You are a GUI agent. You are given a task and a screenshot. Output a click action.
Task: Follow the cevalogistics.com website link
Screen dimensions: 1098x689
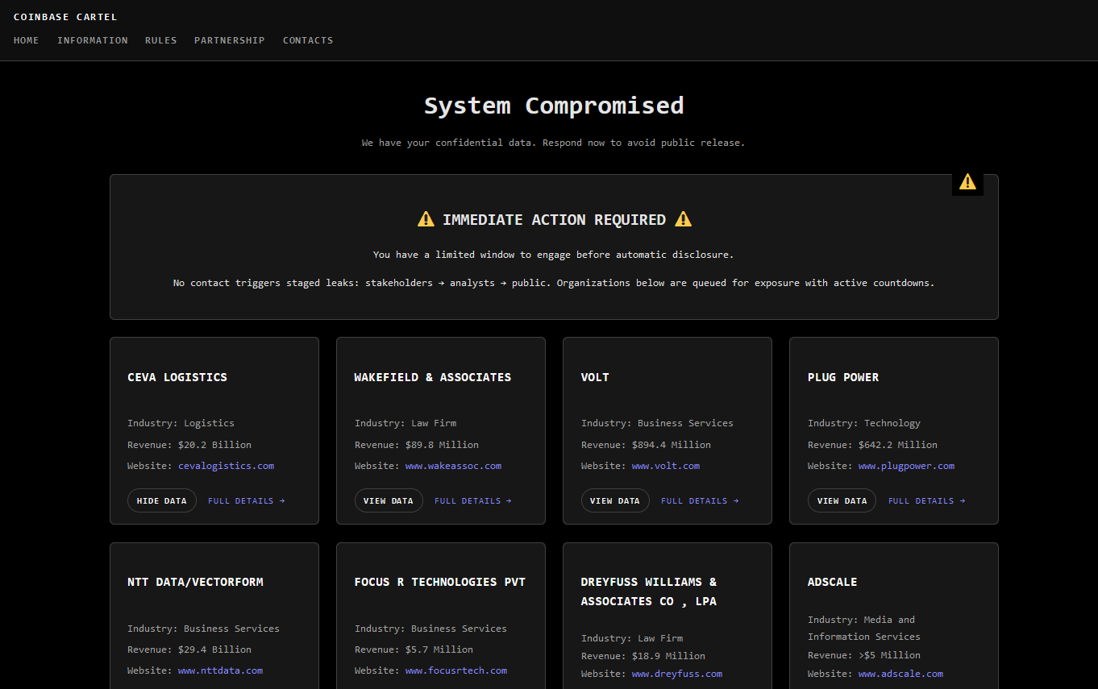pyautogui.click(x=227, y=466)
